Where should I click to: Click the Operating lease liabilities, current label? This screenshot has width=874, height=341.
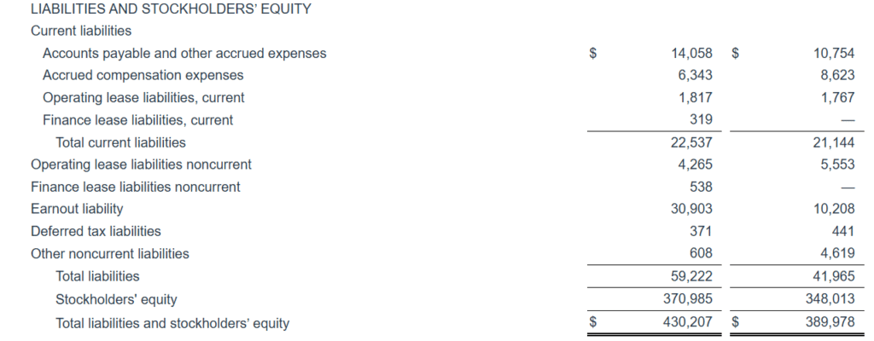pyautogui.click(x=143, y=97)
